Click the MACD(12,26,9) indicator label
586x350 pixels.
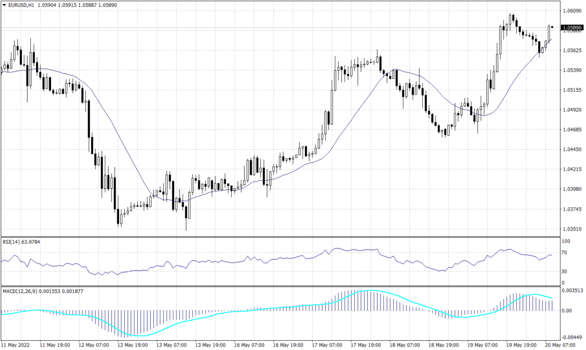point(18,291)
